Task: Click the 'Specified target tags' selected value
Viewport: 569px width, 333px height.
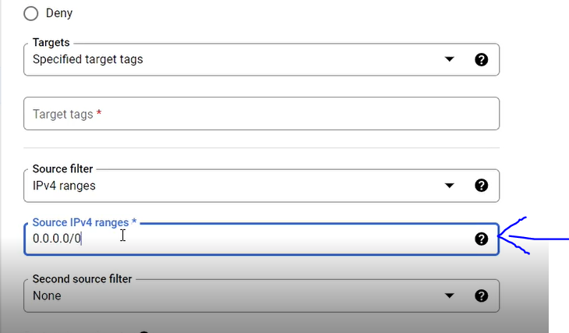Action: pyautogui.click(x=88, y=59)
